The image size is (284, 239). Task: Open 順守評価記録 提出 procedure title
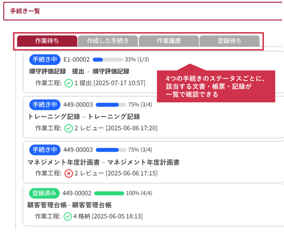[79, 71]
